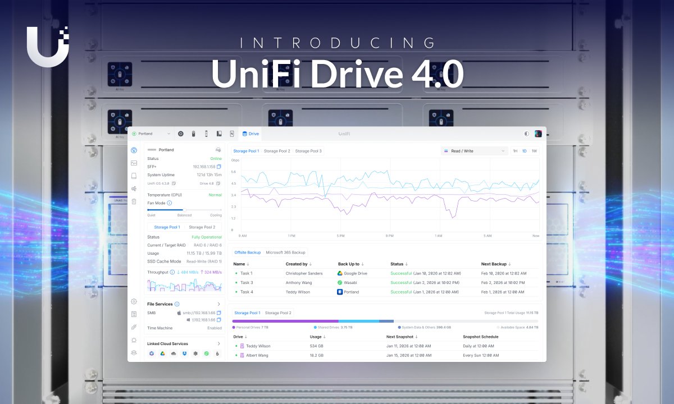
Task: Set chart range to 1D
Action: pyautogui.click(x=525, y=151)
